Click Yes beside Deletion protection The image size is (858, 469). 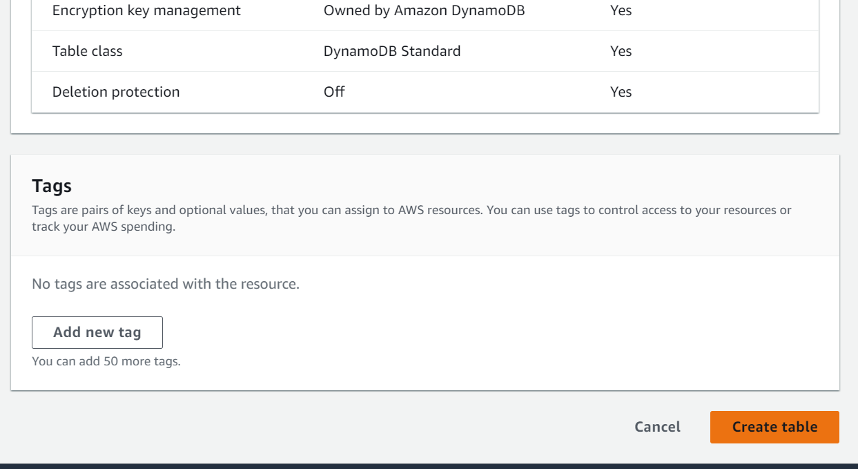coord(621,91)
